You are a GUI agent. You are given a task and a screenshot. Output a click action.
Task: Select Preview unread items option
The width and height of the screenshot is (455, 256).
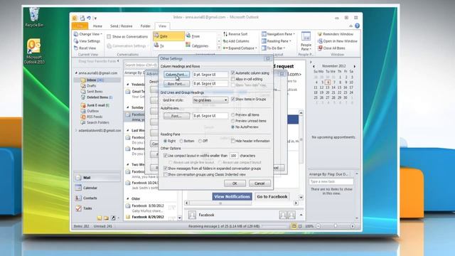click(x=232, y=121)
